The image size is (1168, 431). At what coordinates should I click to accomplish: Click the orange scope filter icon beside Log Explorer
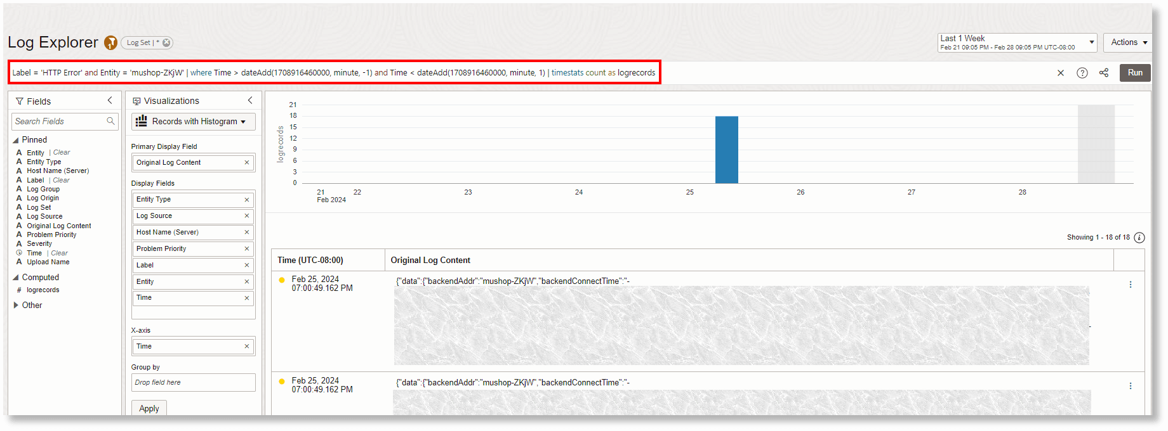(x=110, y=42)
